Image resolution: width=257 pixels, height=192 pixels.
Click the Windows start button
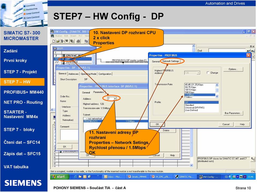60,177
